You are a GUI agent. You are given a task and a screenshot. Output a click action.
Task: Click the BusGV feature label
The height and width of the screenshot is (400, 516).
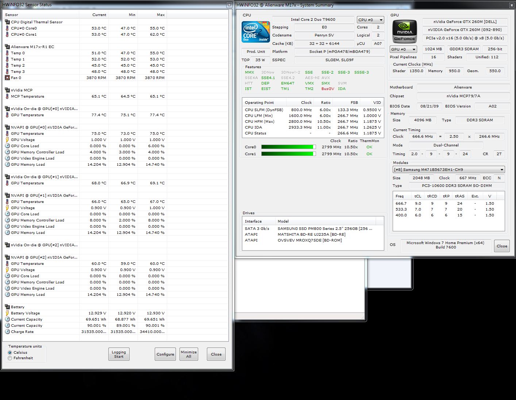(x=328, y=89)
